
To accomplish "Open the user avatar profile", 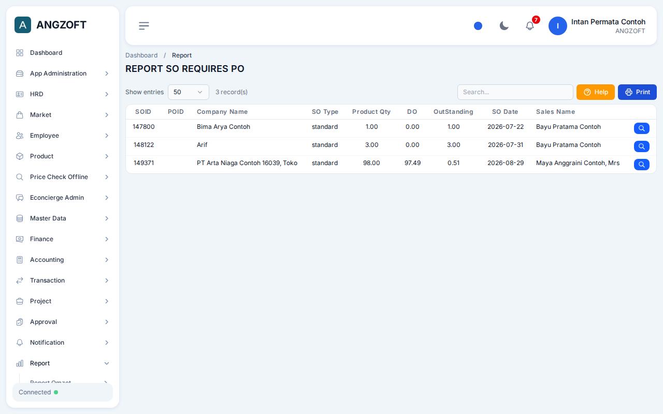I will click(x=558, y=26).
